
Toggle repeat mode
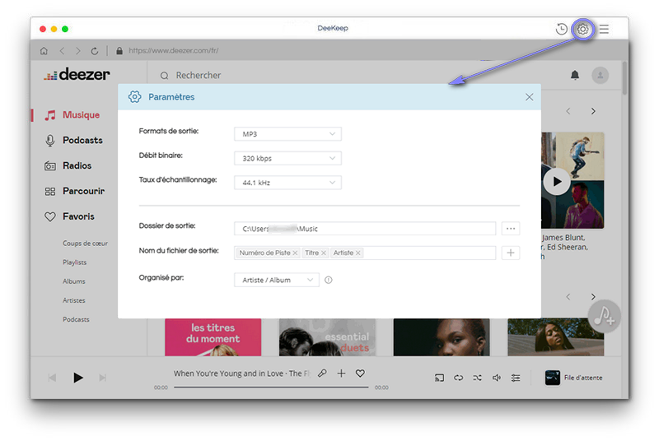pos(458,378)
